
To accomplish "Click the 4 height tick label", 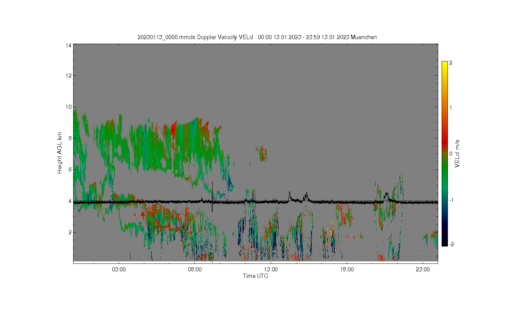I will pyautogui.click(x=70, y=201).
